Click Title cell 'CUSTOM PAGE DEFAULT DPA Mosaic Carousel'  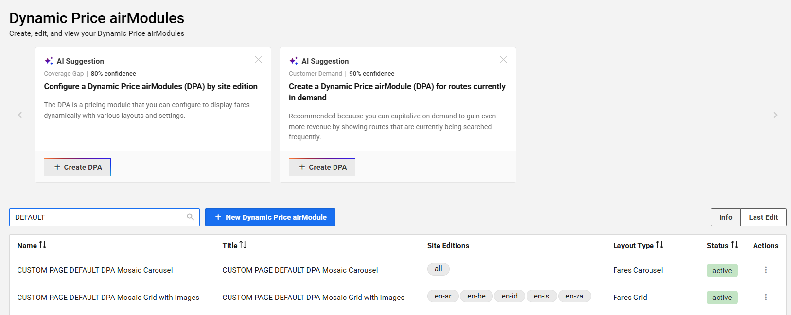[300, 270]
